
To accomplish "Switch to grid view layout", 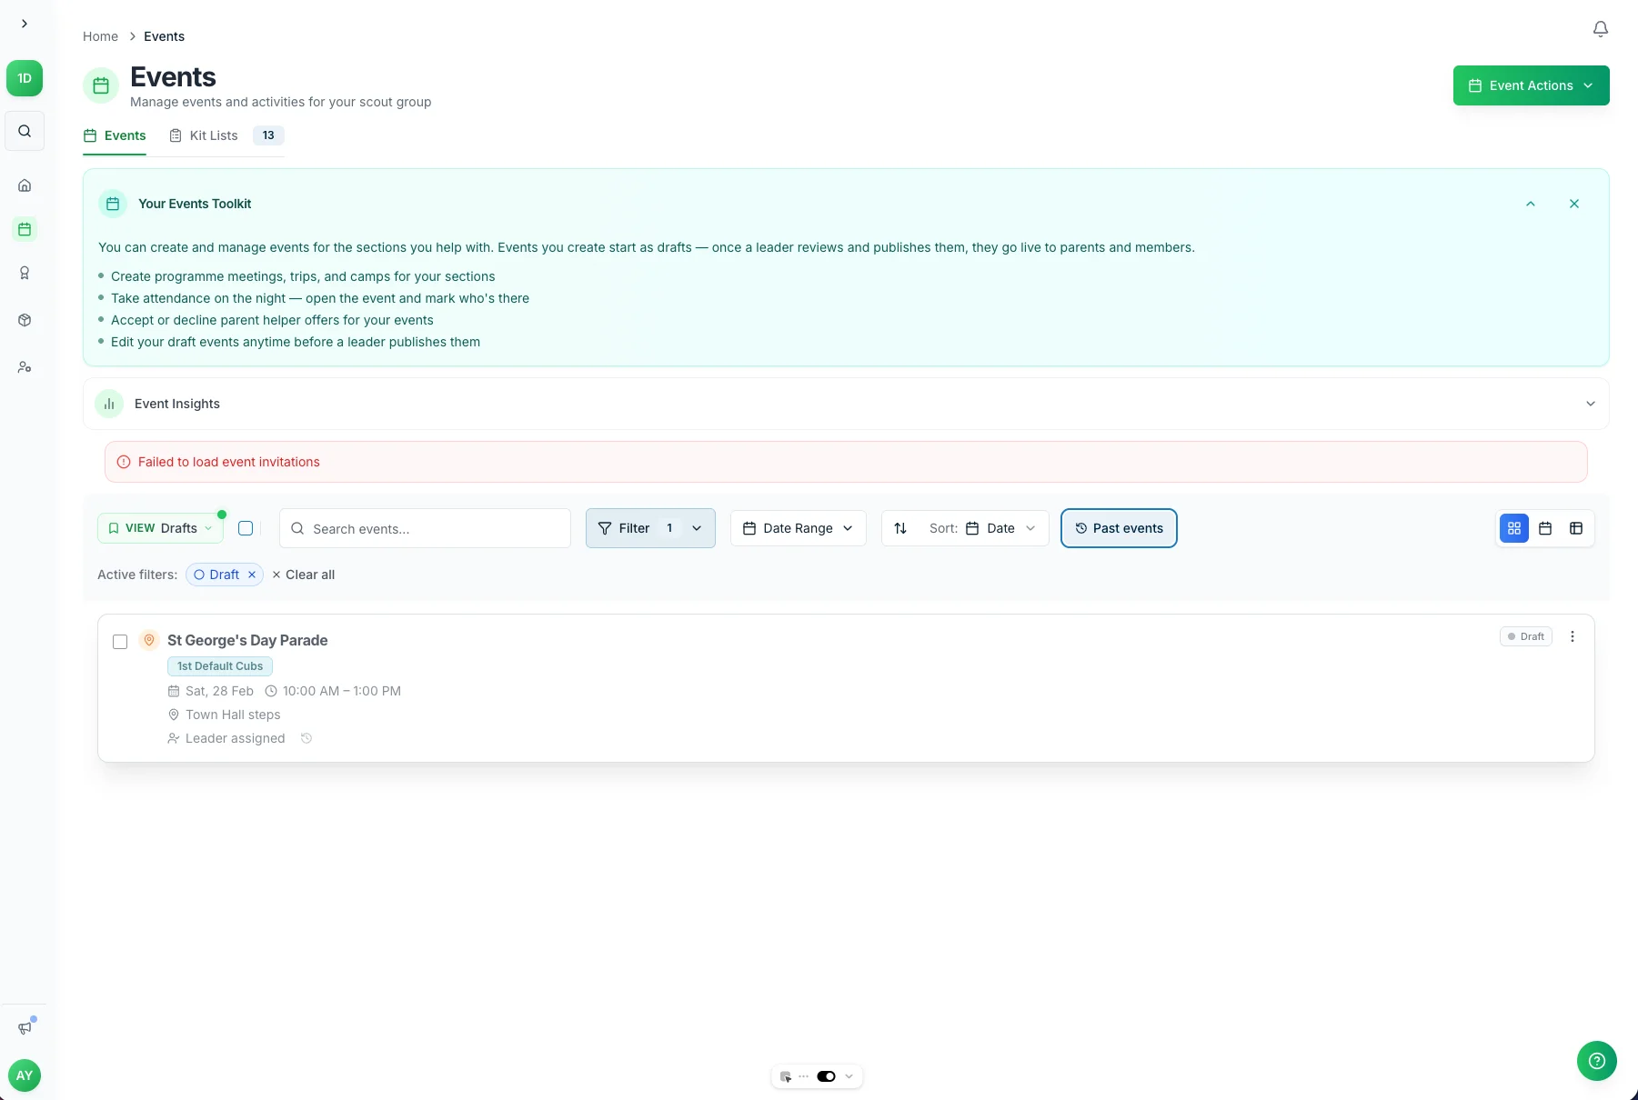I will 1514,528.
